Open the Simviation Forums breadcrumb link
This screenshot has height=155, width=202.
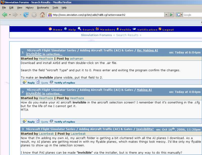click(x=96, y=35)
